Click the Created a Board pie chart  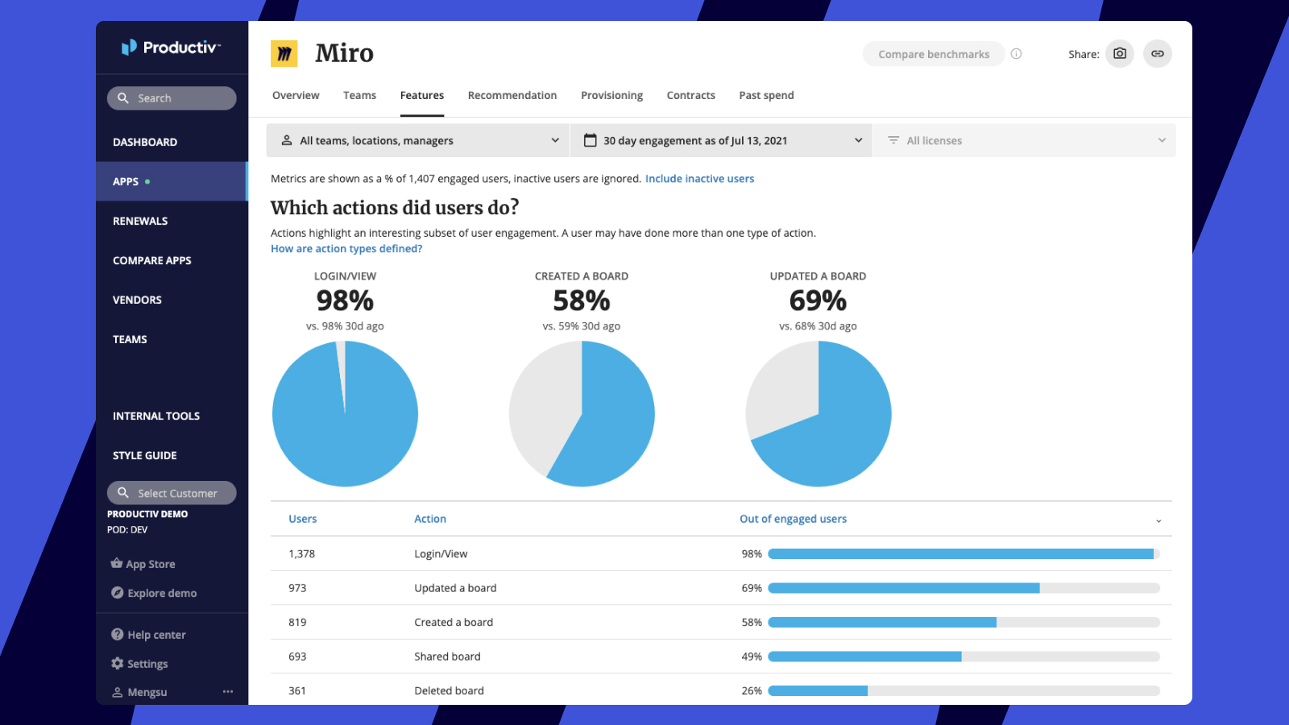pyautogui.click(x=582, y=414)
